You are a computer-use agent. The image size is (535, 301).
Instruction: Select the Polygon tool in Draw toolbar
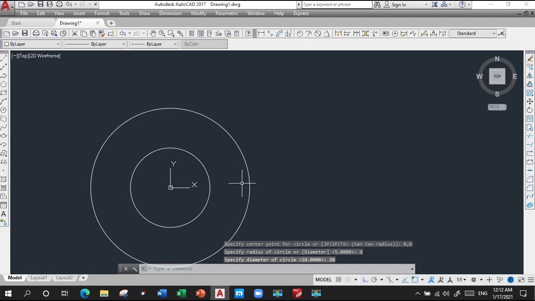coord(4,84)
